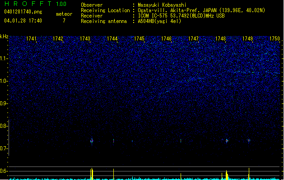Screen dimensions: 284x180
Task: Click the 1.0 kHz frequency label
Action: [4, 81]
